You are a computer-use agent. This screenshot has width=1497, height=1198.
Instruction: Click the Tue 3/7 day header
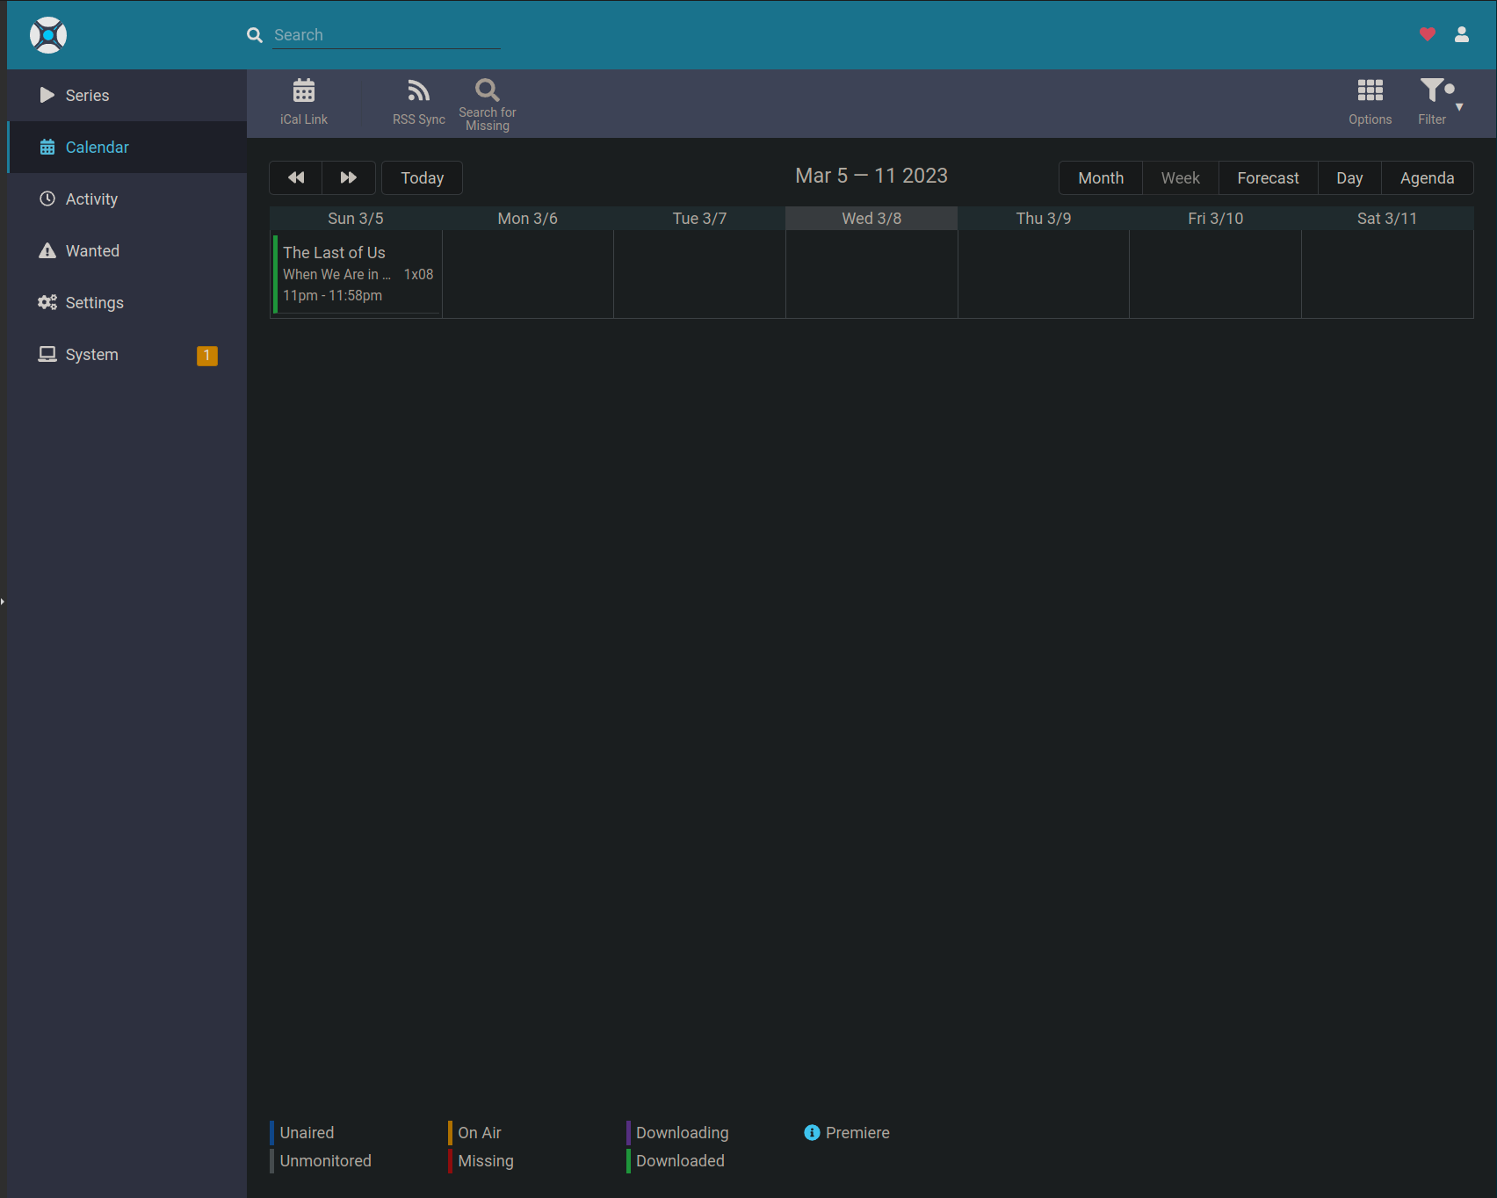tap(699, 218)
